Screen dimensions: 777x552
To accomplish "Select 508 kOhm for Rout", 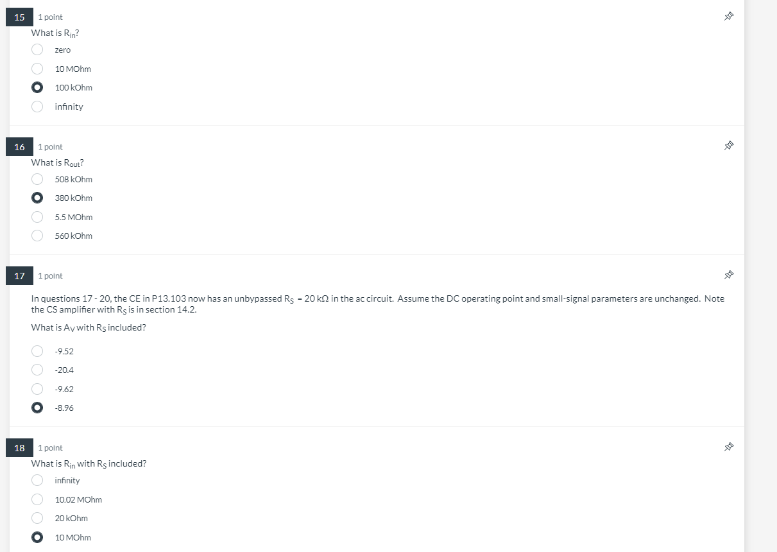I will [38, 179].
